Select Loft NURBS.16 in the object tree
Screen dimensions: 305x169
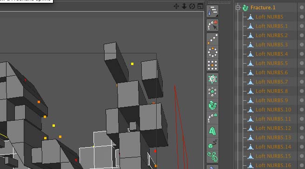tap(273, 165)
